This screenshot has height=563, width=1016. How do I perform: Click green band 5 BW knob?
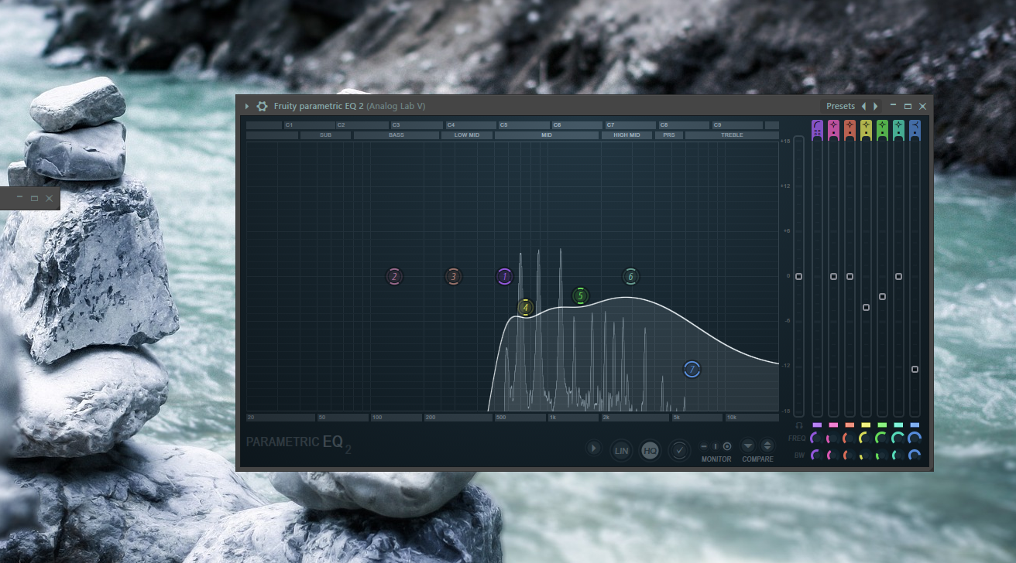(x=882, y=456)
